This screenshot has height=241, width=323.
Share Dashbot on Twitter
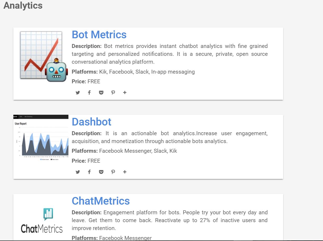(78, 172)
